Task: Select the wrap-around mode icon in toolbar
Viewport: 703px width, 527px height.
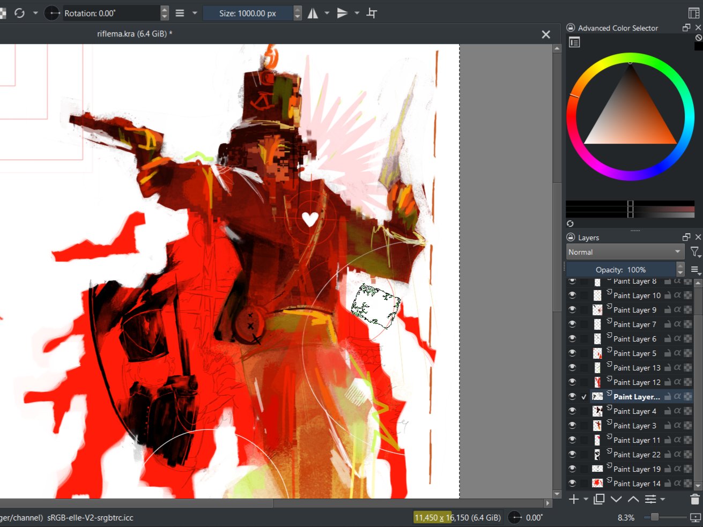Action: [372, 13]
